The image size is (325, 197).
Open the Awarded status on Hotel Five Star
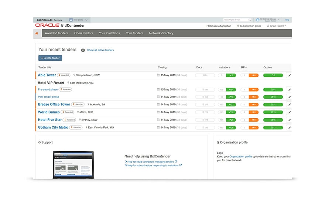tap(69, 120)
